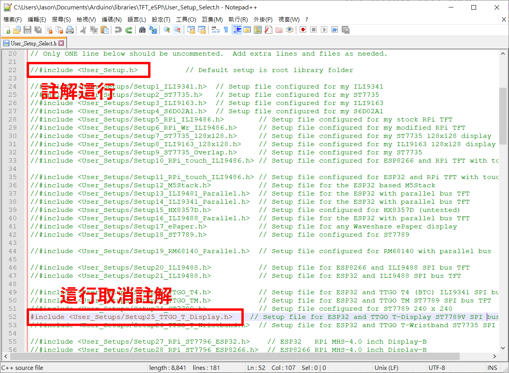Run the macro multiple times icon

[335, 30]
